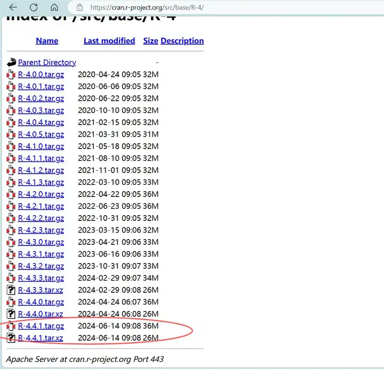Click the archive icon beside R-4.3.0.tar.gz

[x=11, y=242]
